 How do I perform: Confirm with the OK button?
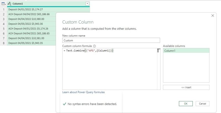click(x=186, y=104)
